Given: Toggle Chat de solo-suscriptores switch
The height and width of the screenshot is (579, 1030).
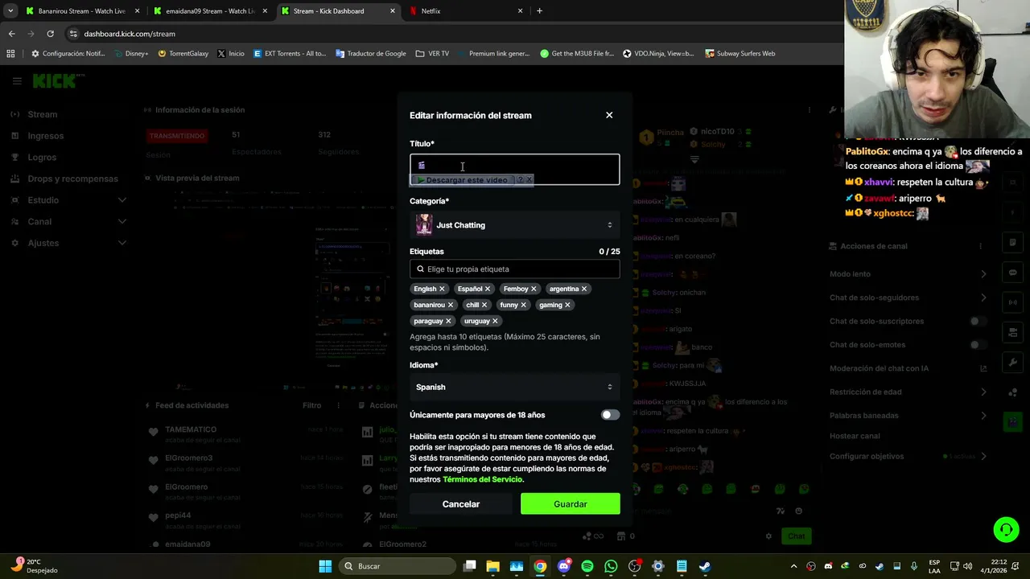Looking at the screenshot, I should [978, 321].
